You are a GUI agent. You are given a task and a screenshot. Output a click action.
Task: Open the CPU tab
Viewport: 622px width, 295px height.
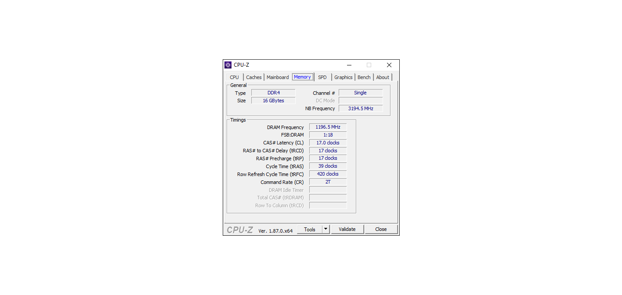[x=235, y=77]
